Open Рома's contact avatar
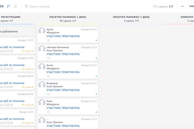The image size is (194, 129). (x=42, y=103)
